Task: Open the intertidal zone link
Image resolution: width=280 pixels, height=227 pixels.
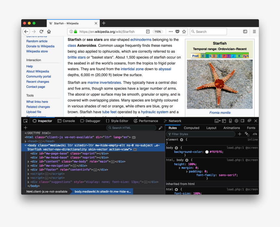Action: (x=132, y=69)
